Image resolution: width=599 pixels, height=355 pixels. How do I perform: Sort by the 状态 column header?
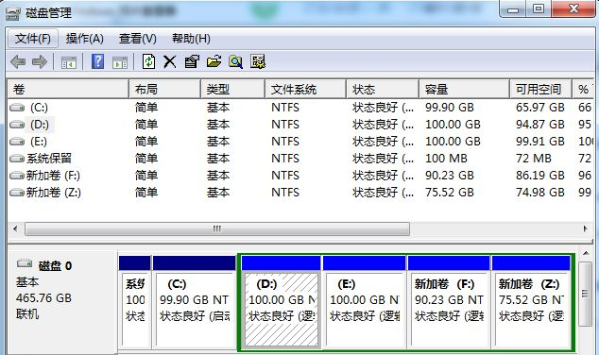383,90
